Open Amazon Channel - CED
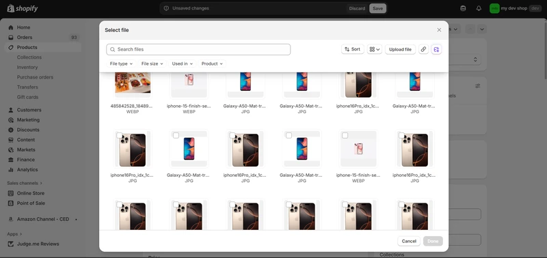Screen dimensions: 547x258 coord(43,219)
